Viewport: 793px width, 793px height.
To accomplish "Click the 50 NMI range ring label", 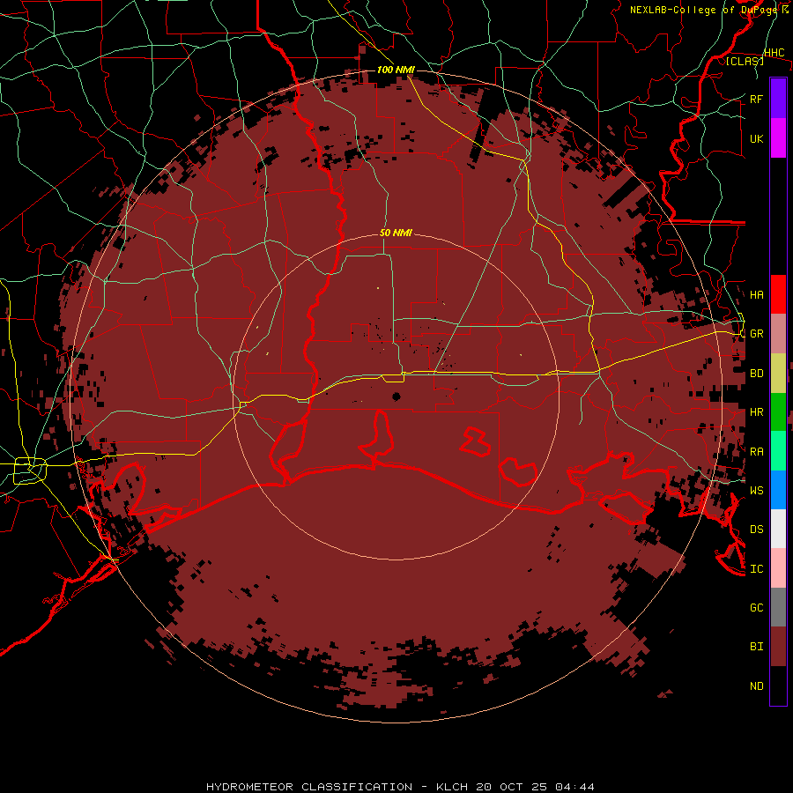I will click(x=396, y=233).
